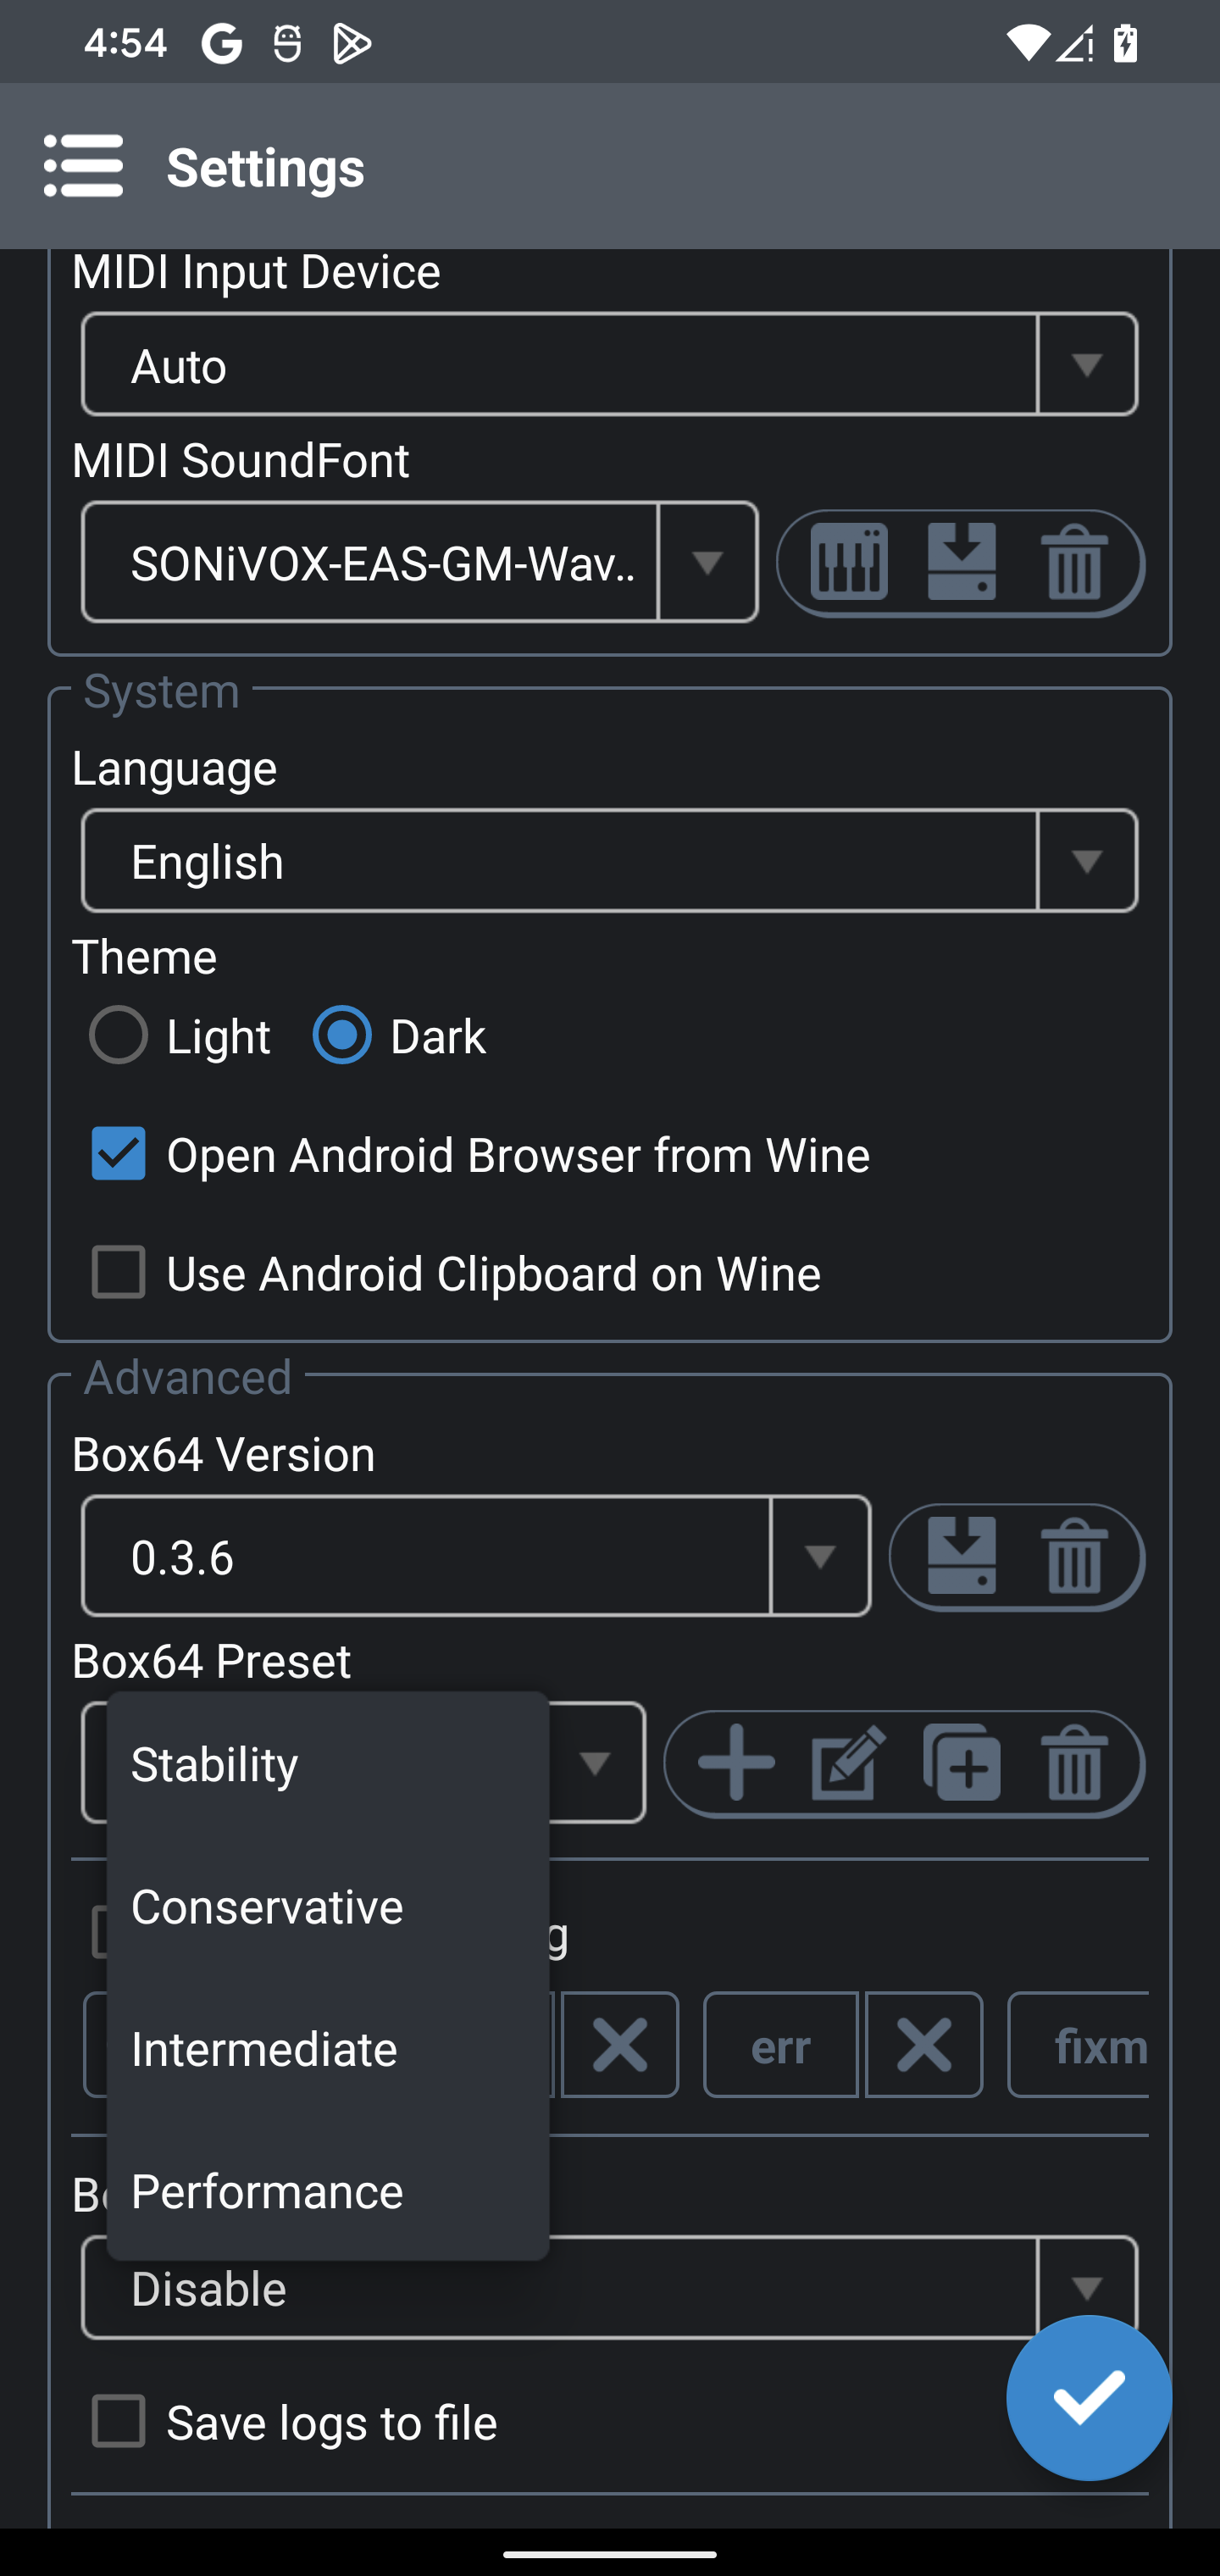This screenshot has width=1220, height=2576.
Task: Remove the selected Box64 version
Action: [x=1074, y=1557]
